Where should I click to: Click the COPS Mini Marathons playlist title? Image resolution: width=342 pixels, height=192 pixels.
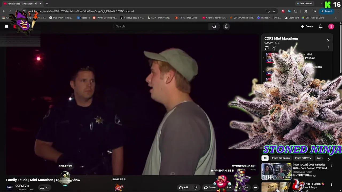tap(281, 38)
